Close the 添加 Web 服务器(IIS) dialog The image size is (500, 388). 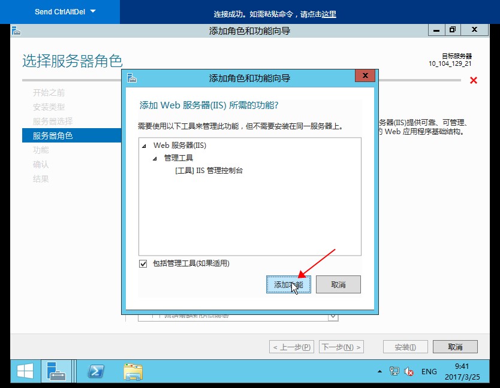365,75
